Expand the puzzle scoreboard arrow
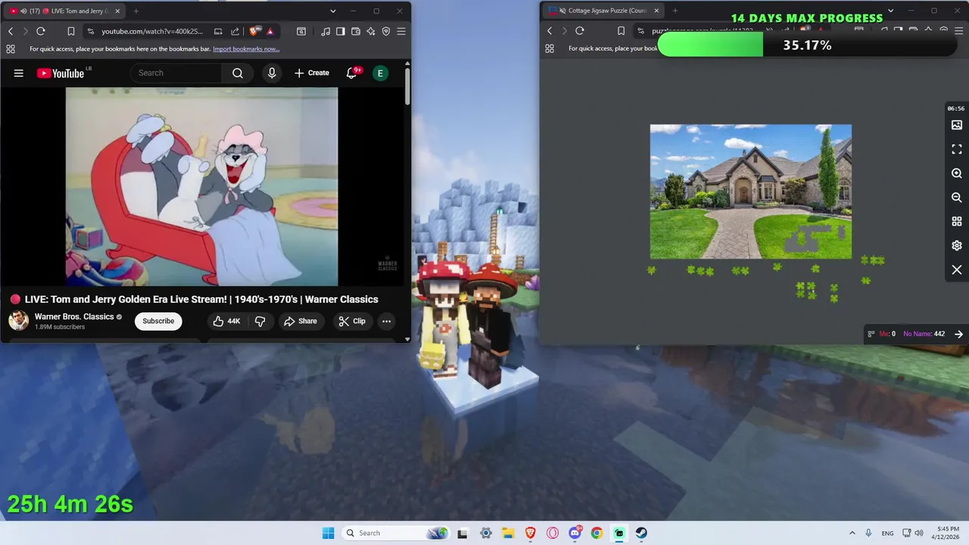Screen dimensions: 969x545 (958, 334)
